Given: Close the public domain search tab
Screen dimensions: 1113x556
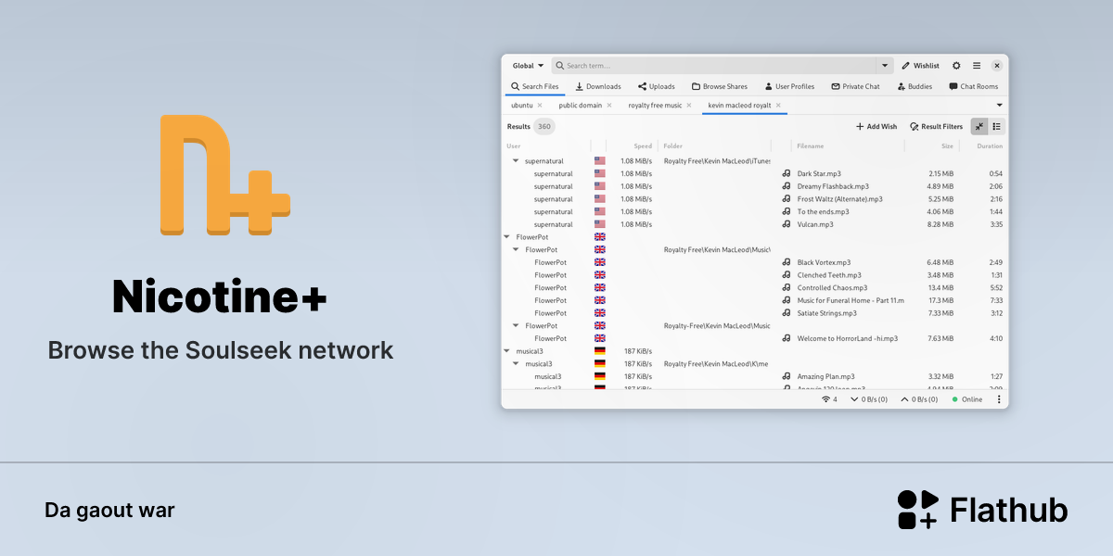Looking at the screenshot, I should (609, 106).
